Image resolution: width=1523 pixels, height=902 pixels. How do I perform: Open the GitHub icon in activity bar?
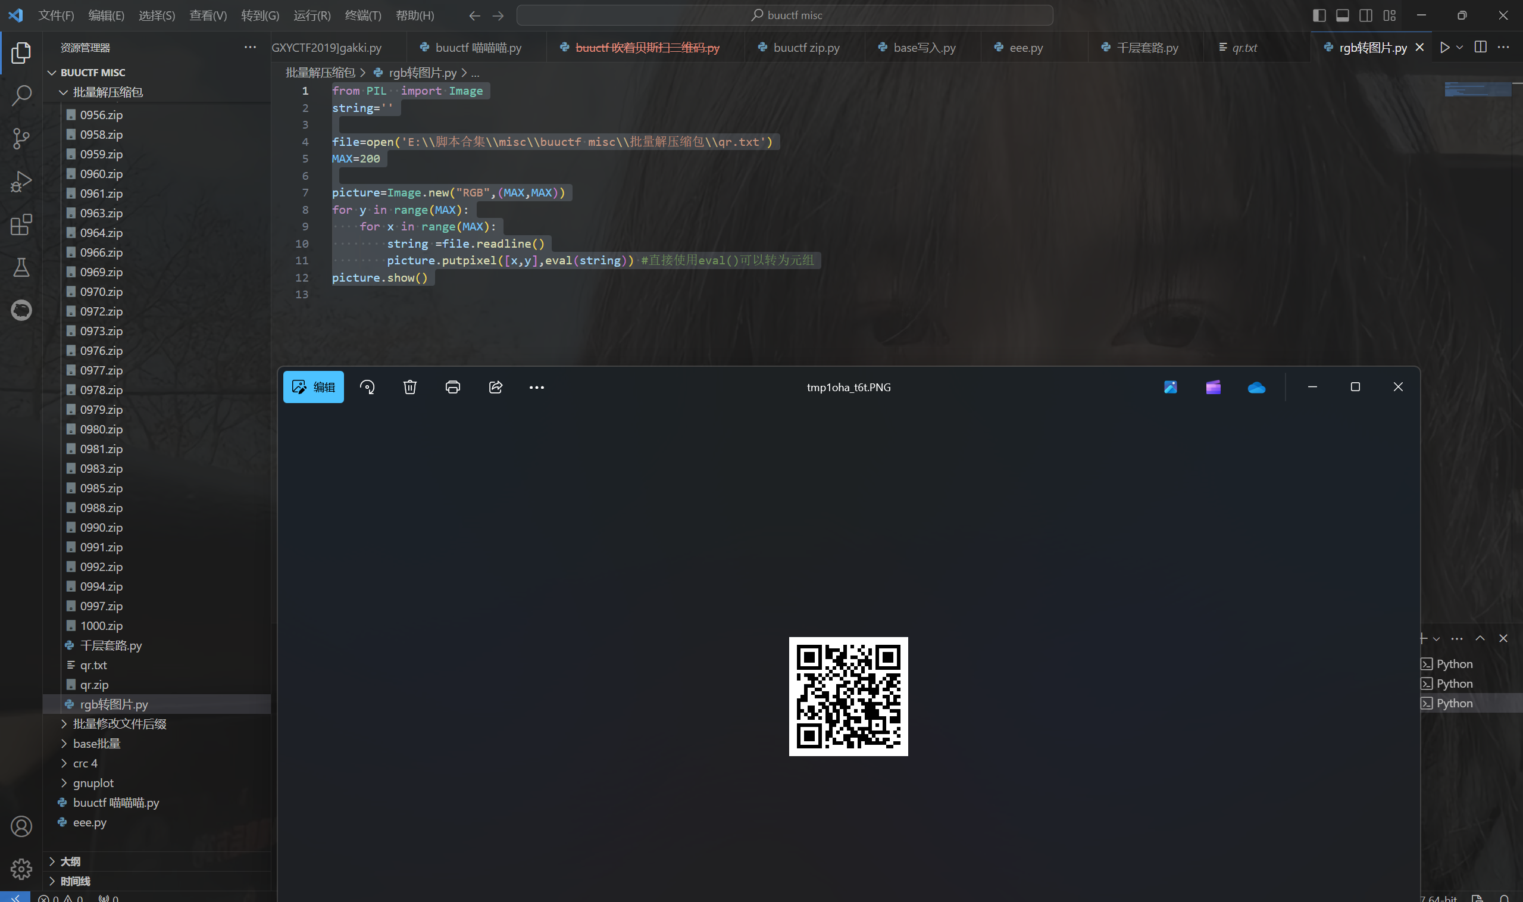[x=21, y=310]
